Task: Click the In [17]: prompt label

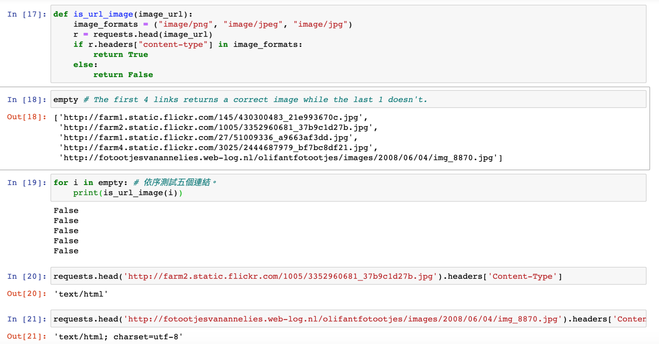Action: [27, 14]
